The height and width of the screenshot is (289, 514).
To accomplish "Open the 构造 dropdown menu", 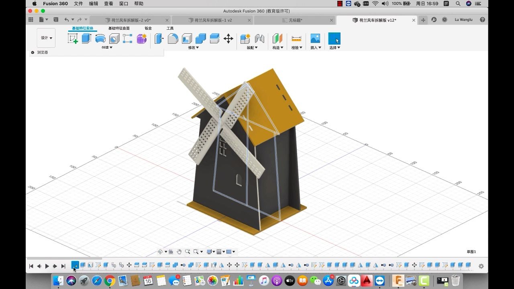I will tap(278, 47).
